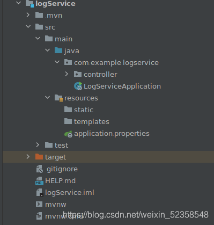
Task: Expand the controller package arrow
Action: pyautogui.click(x=67, y=74)
